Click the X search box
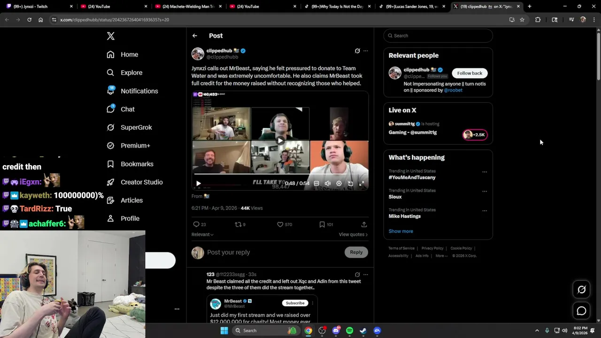This screenshot has height=338, width=601. tap(438, 36)
